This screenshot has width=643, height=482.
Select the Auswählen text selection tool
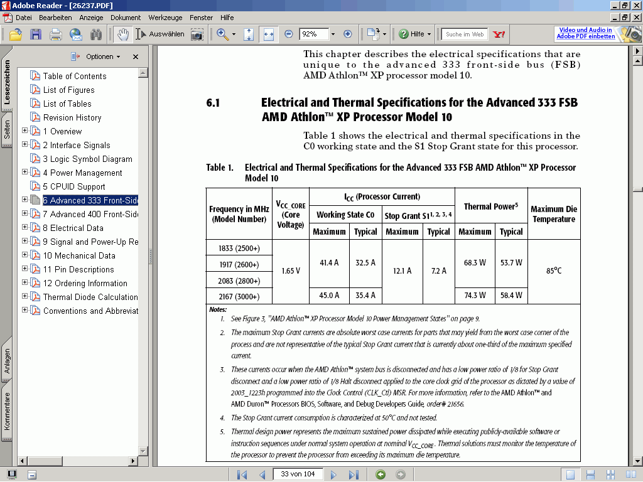(x=160, y=34)
